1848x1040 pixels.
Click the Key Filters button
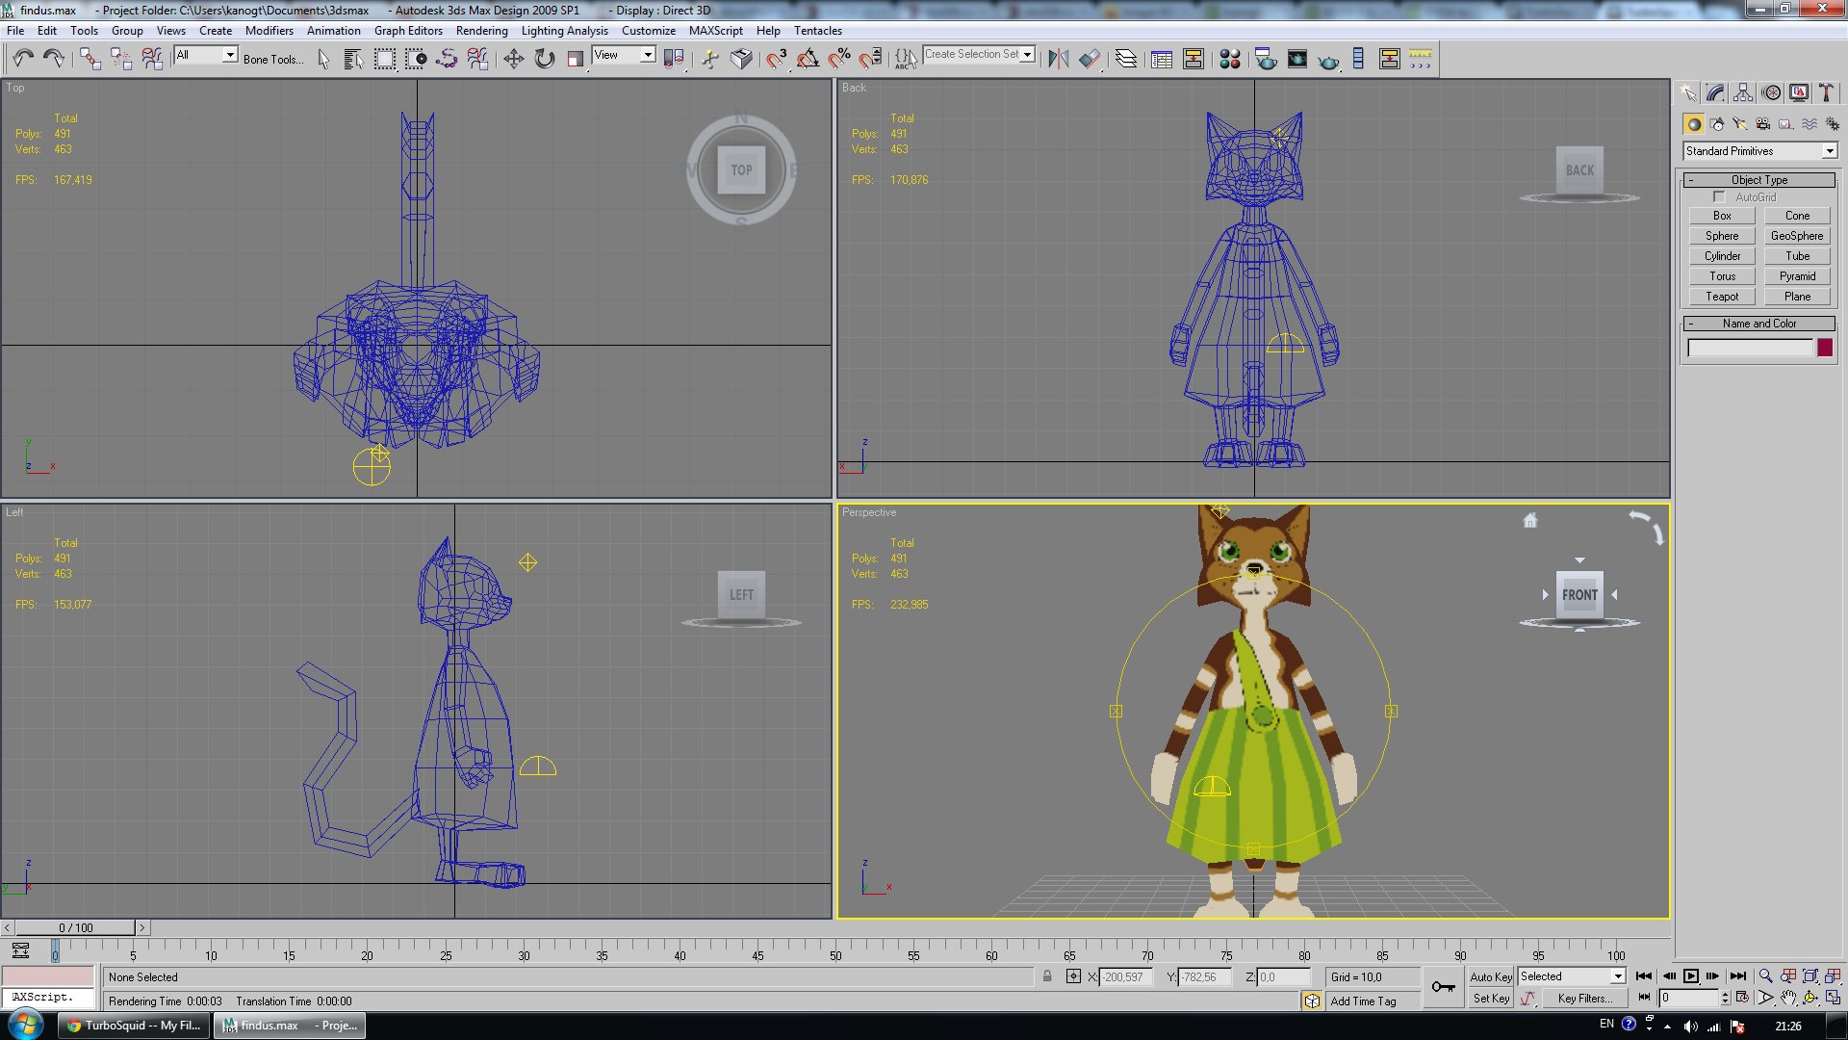[x=1583, y=999]
